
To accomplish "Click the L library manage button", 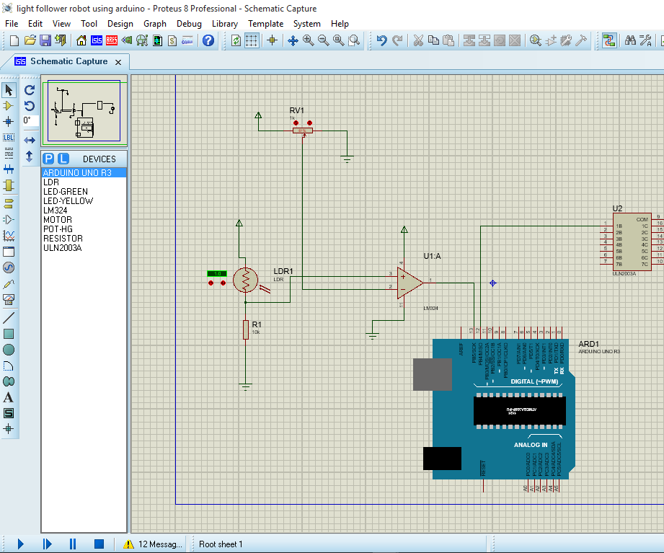I will (x=63, y=159).
